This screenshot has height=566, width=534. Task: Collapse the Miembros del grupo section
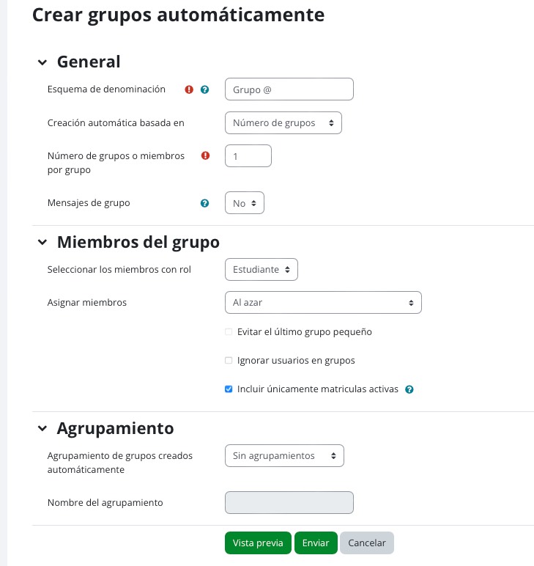point(42,242)
